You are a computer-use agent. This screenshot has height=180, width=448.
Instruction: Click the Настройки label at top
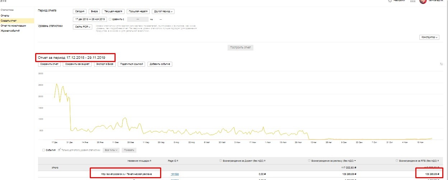coord(399,1)
